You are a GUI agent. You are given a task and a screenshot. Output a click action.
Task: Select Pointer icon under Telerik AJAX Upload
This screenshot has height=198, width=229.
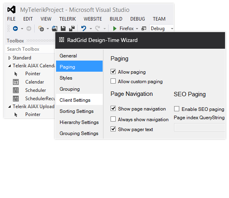click(16, 115)
